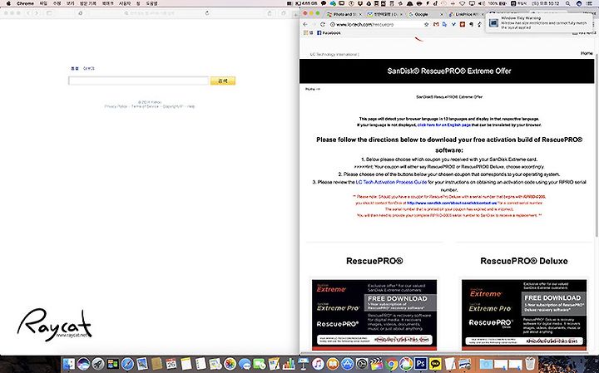
Task: Open Safari compass icon in Dock
Action: coord(127,364)
